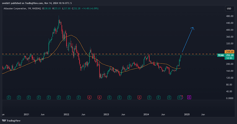Click the Jun label between 2024 and 2025
Screen dimensions: 237x124
coord(163,115)
